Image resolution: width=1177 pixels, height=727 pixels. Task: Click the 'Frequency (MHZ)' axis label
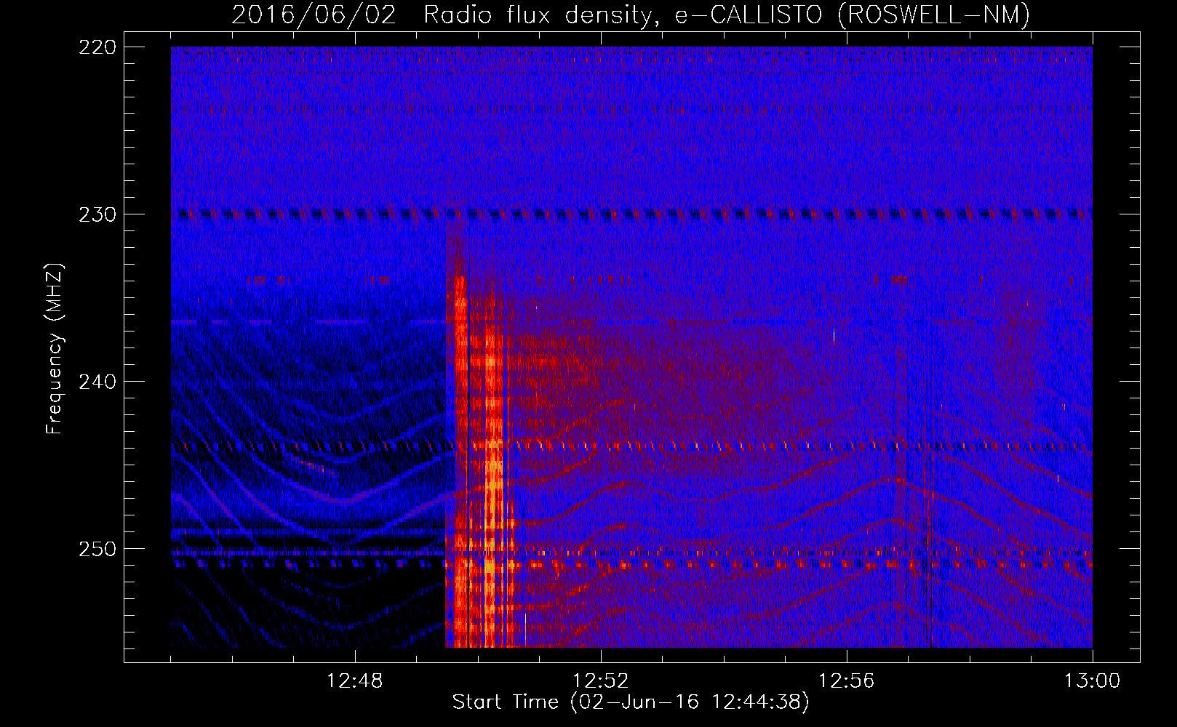55,349
